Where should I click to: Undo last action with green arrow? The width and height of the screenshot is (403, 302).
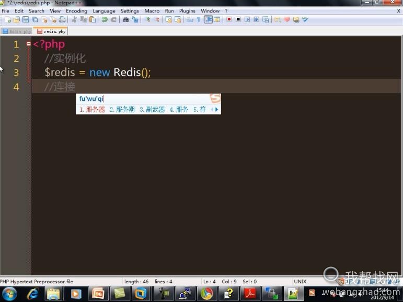pyautogui.click(x=105, y=19)
